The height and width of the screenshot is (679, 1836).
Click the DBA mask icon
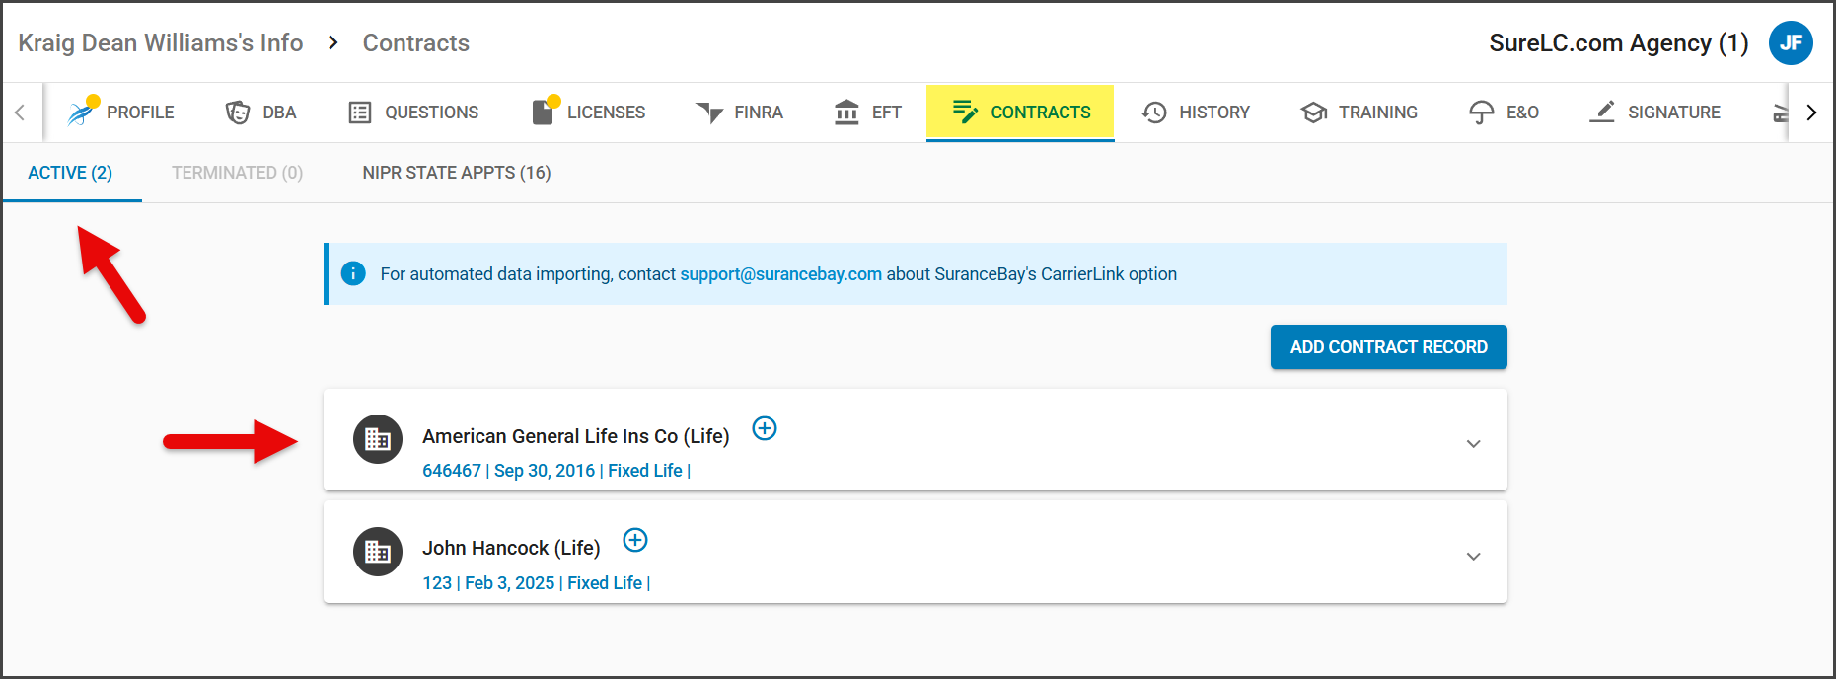[238, 113]
